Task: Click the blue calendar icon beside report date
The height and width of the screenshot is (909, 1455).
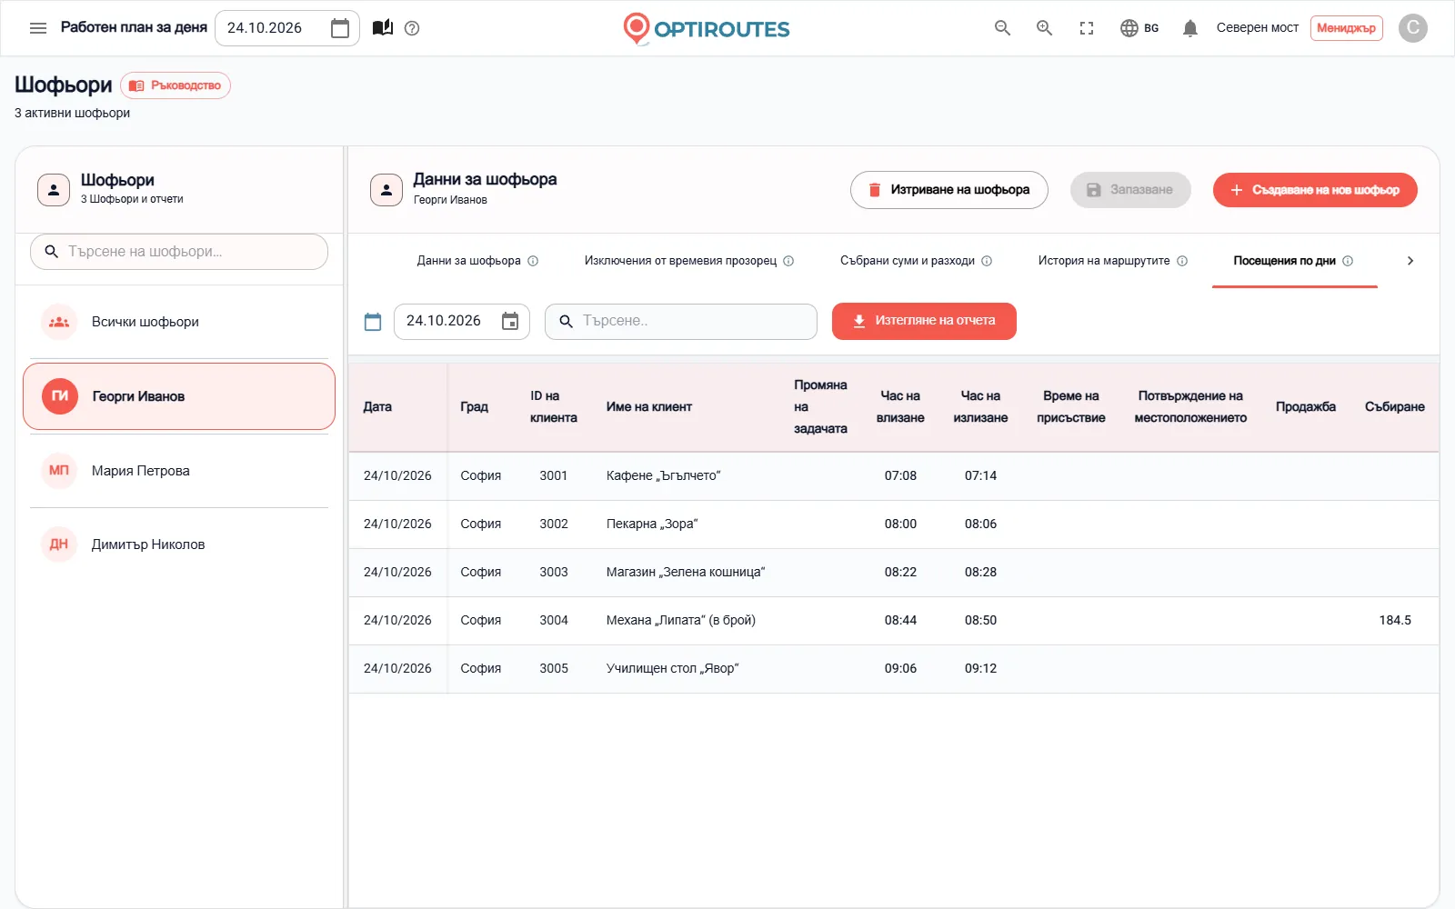Action: (x=373, y=322)
